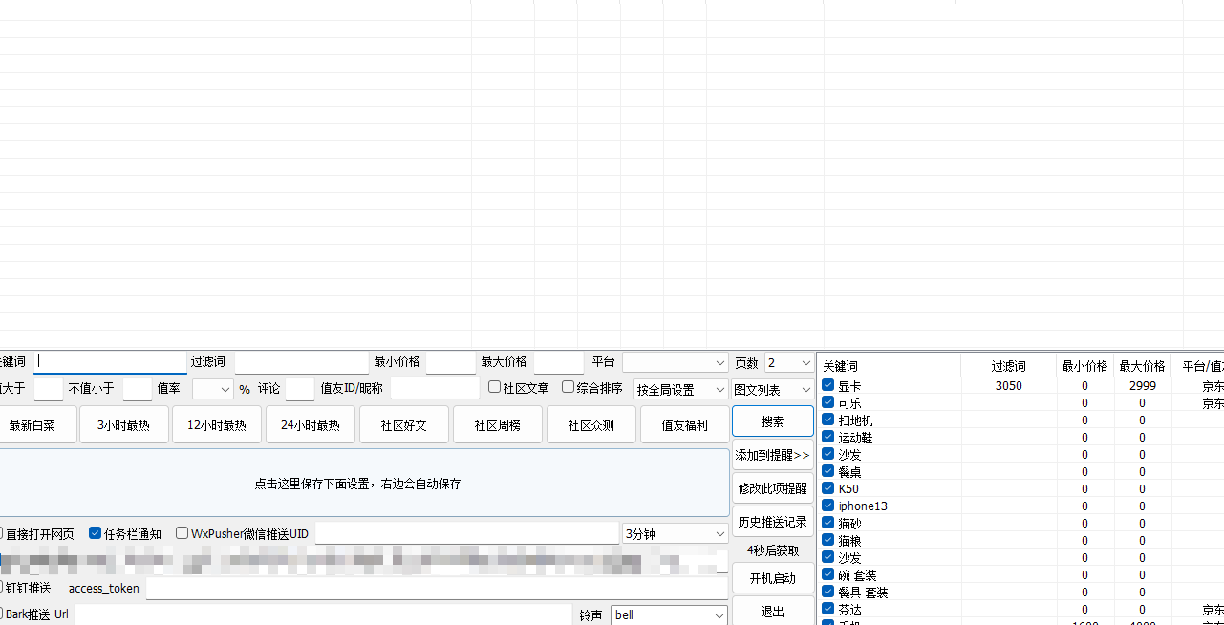Click the 搜索 search button
Screen dimensions: 1224x625
coord(772,421)
